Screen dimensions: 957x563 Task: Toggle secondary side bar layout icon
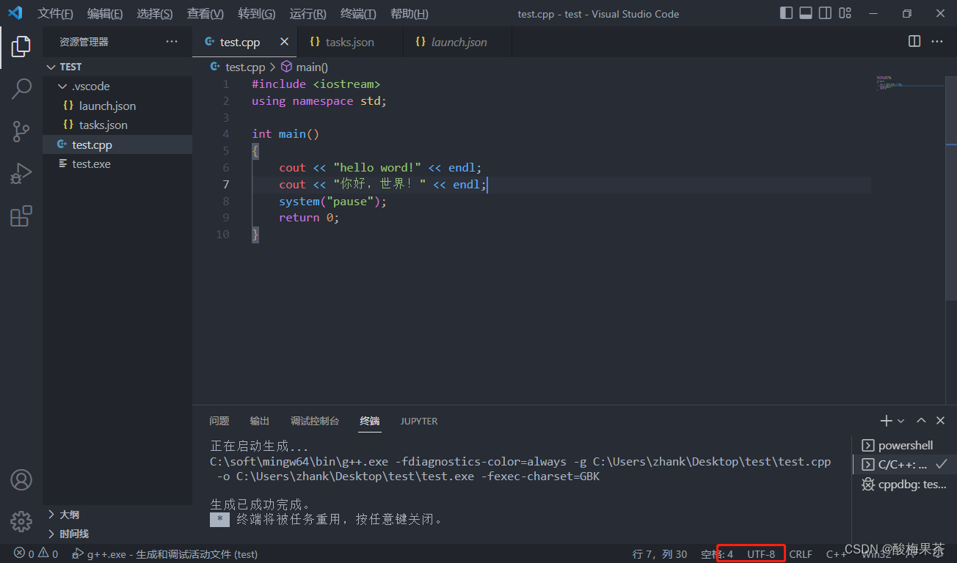click(x=826, y=13)
